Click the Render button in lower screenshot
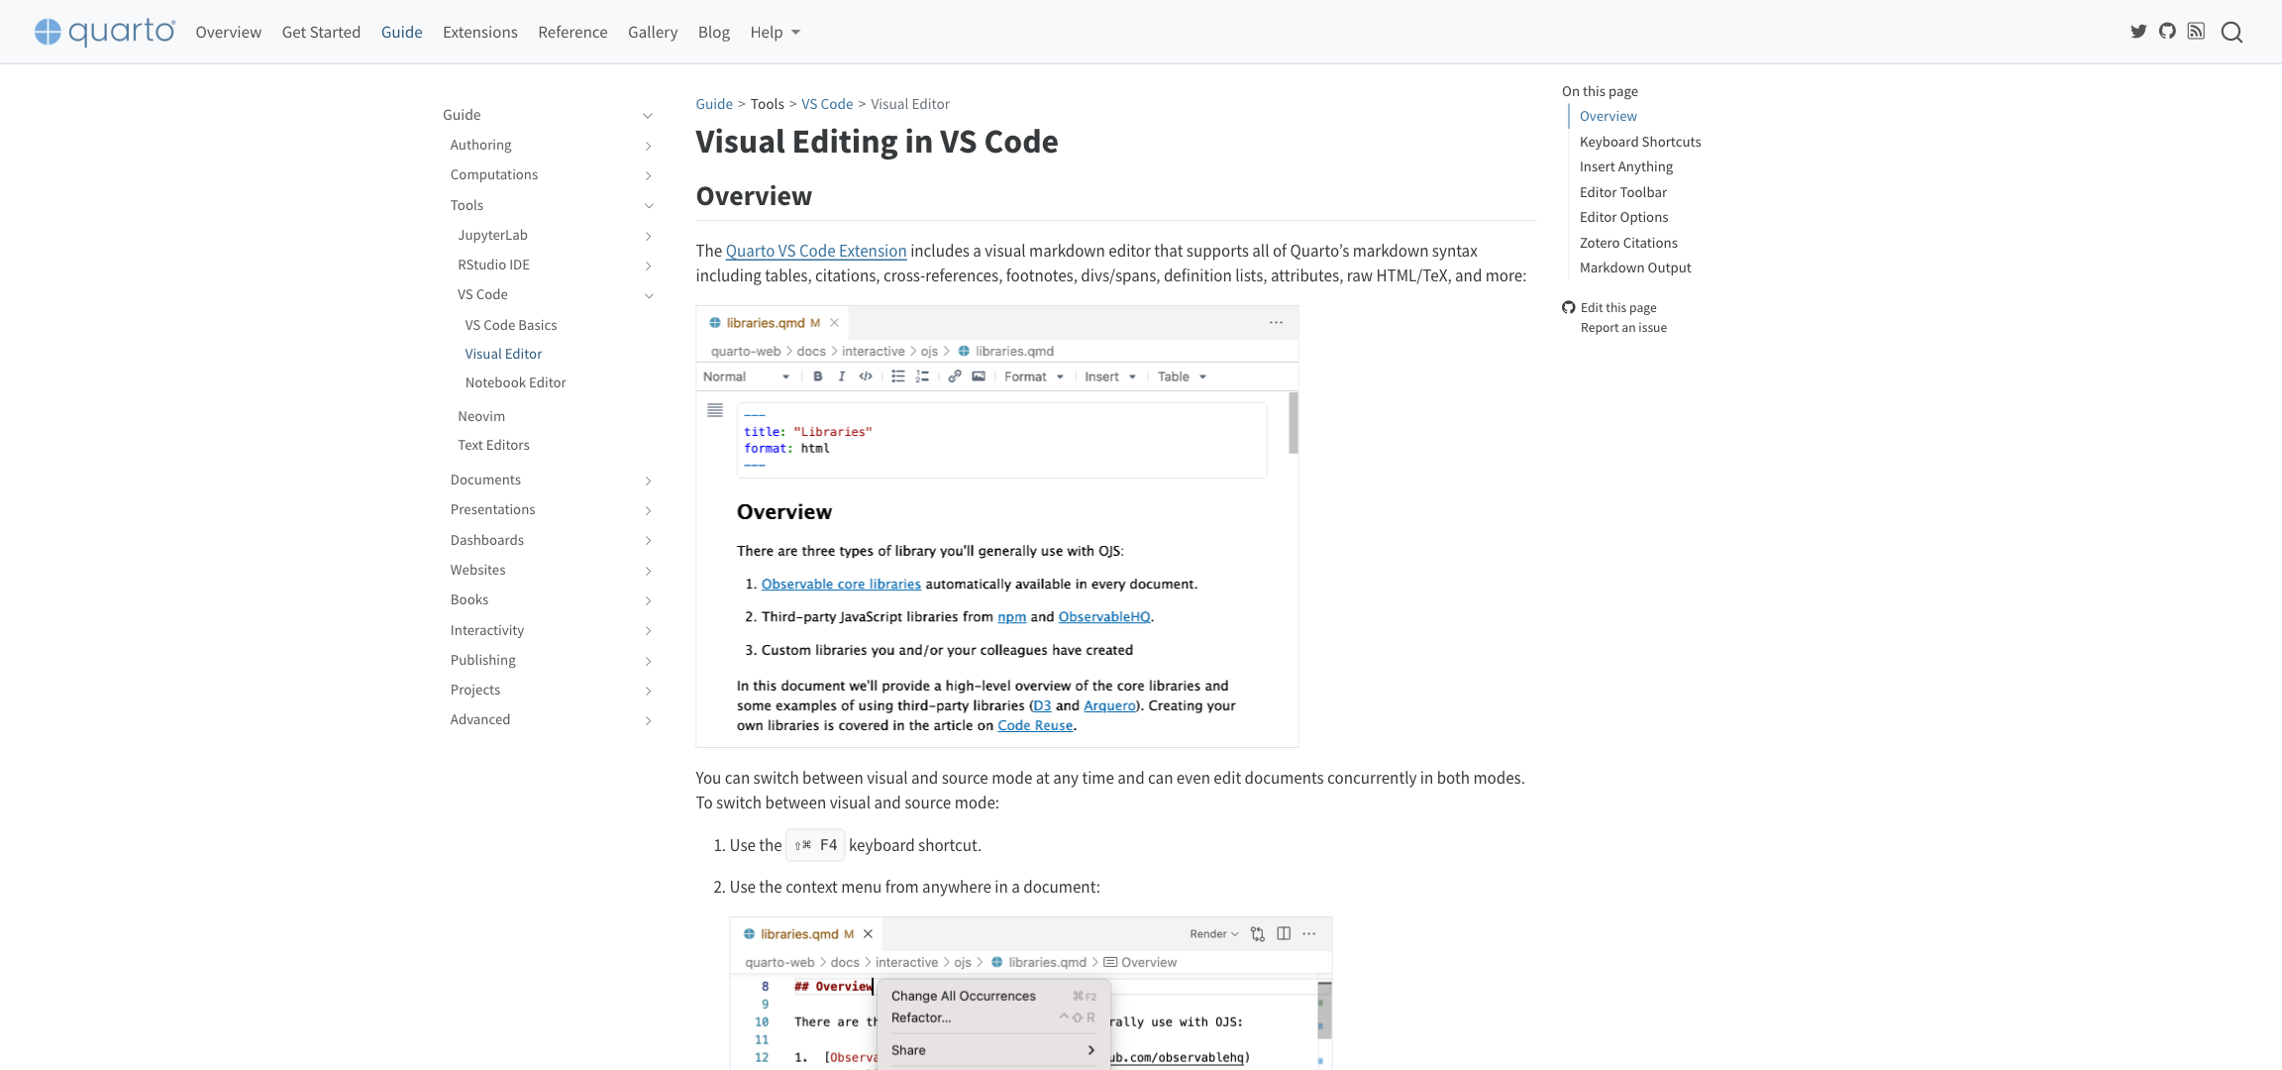The height and width of the screenshot is (1070, 2282). click(x=1214, y=934)
